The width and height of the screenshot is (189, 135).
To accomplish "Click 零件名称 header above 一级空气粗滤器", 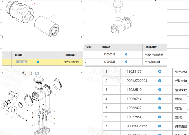I will (151, 47).
